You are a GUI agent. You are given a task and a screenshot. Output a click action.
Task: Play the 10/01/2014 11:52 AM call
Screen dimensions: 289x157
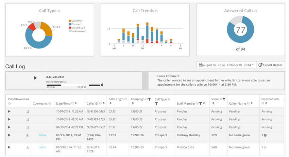9,111
